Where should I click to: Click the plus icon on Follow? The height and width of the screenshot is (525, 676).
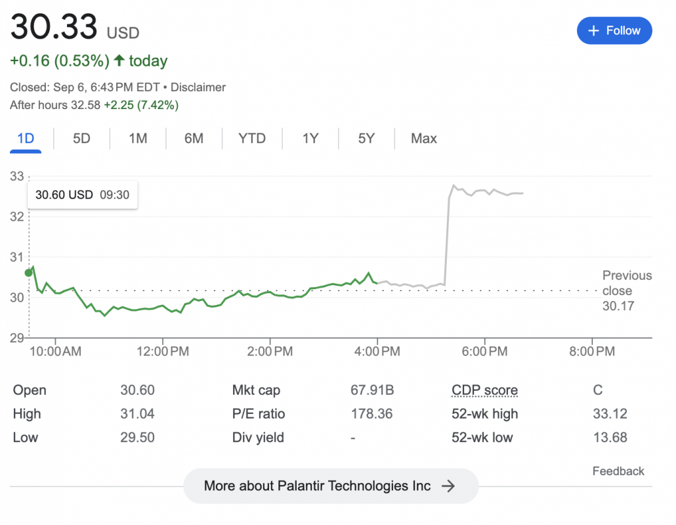(x=594, y=31)
